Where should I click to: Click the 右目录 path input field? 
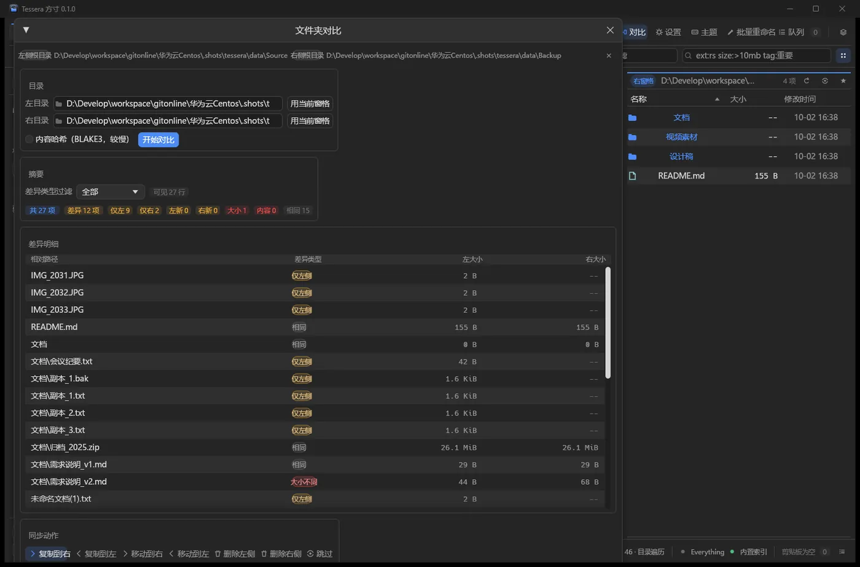click(168, 121)
